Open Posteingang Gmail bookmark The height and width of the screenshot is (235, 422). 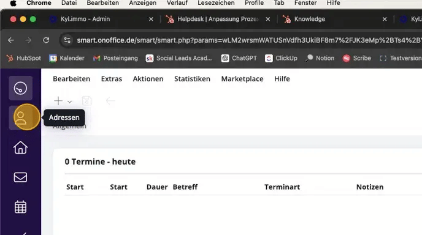point(115,58)
